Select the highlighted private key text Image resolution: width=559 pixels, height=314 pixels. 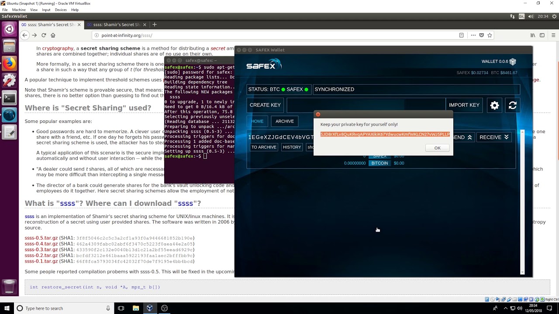(385, 134)
